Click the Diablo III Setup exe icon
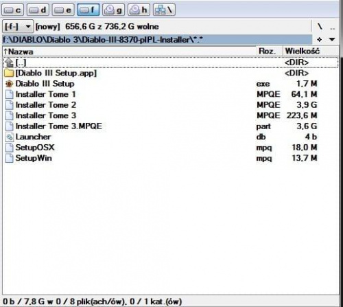 (9, 84)
